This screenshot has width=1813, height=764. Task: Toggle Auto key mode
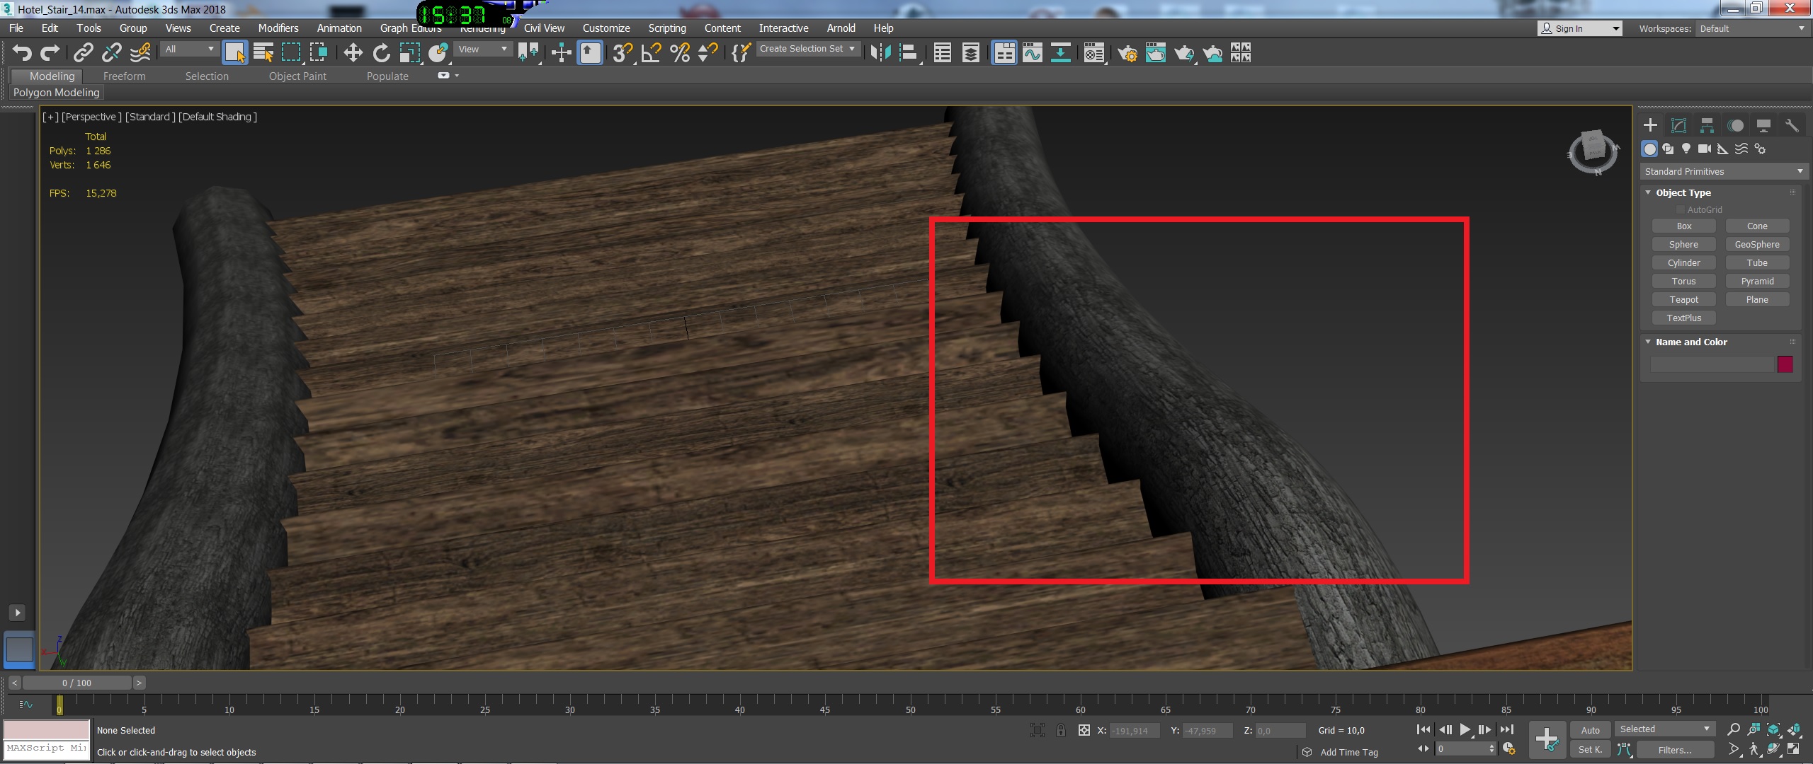tap(1590, 730)
